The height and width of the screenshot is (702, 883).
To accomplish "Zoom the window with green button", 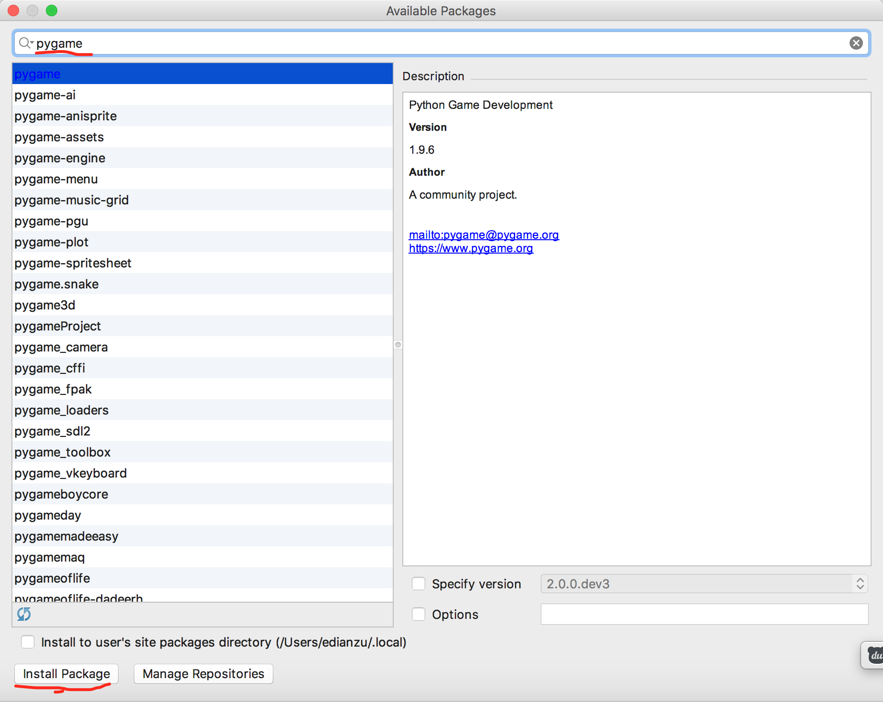I will tap(52, 11).
